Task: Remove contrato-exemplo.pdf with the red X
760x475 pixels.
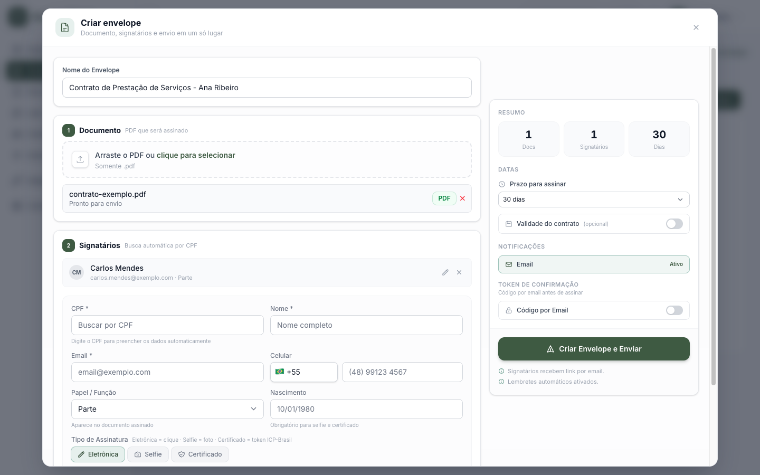Action: (462, 198)
